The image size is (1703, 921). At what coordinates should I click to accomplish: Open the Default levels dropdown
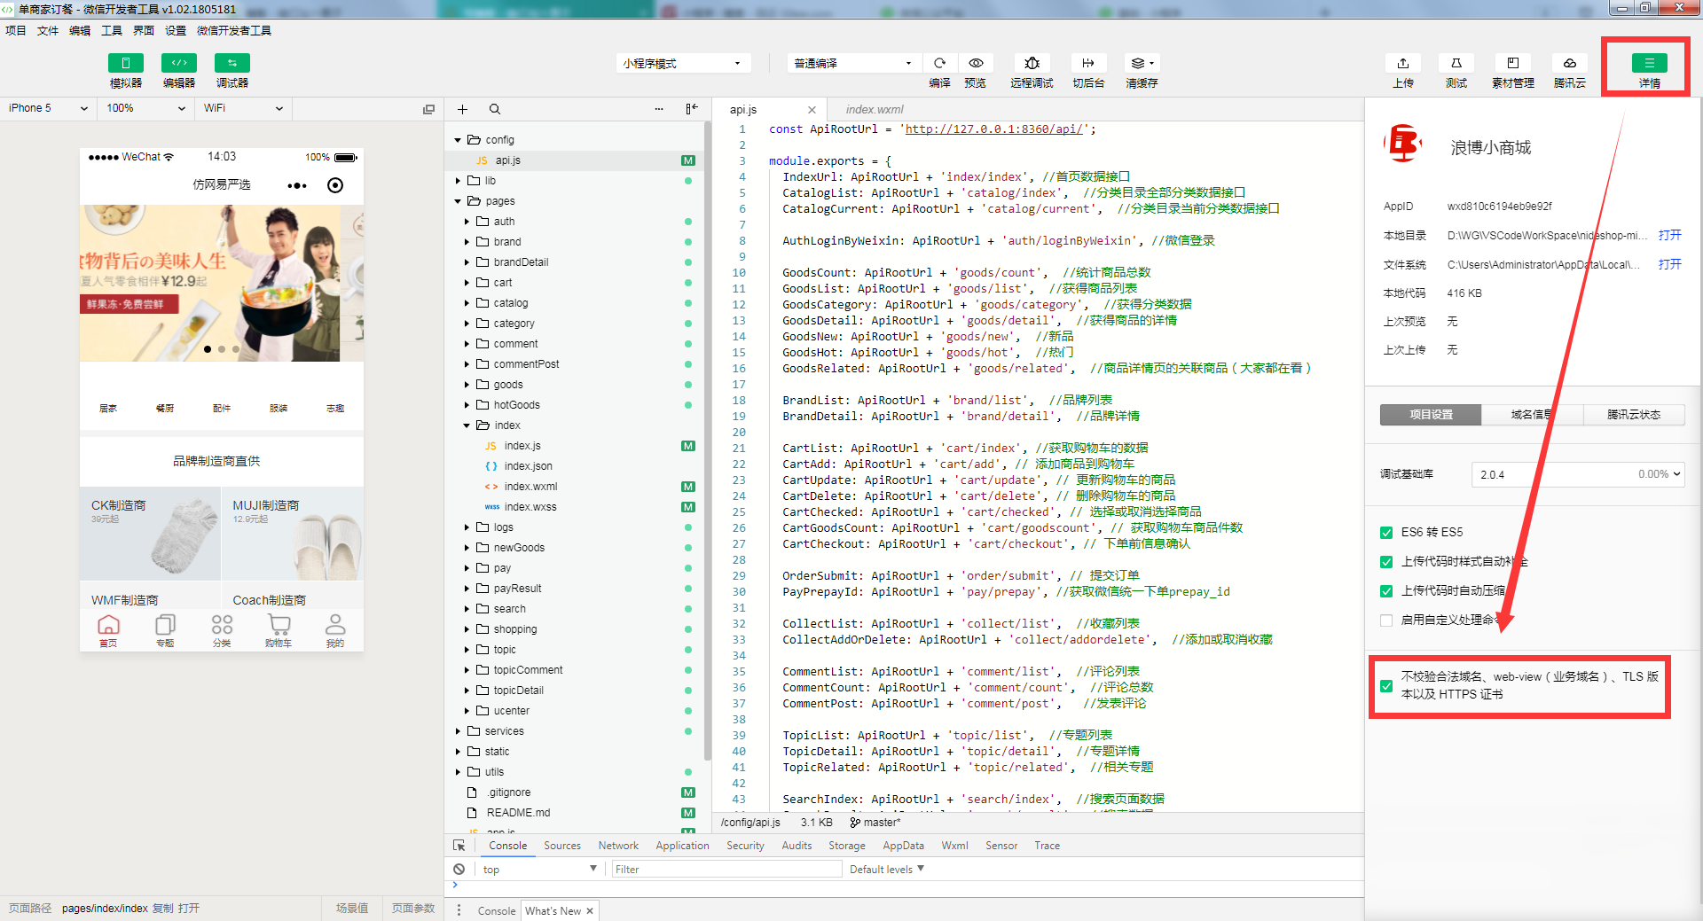(x=887, y=870)
